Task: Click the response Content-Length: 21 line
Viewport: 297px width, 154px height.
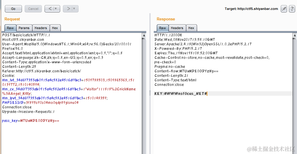Action: coord(171,76)
